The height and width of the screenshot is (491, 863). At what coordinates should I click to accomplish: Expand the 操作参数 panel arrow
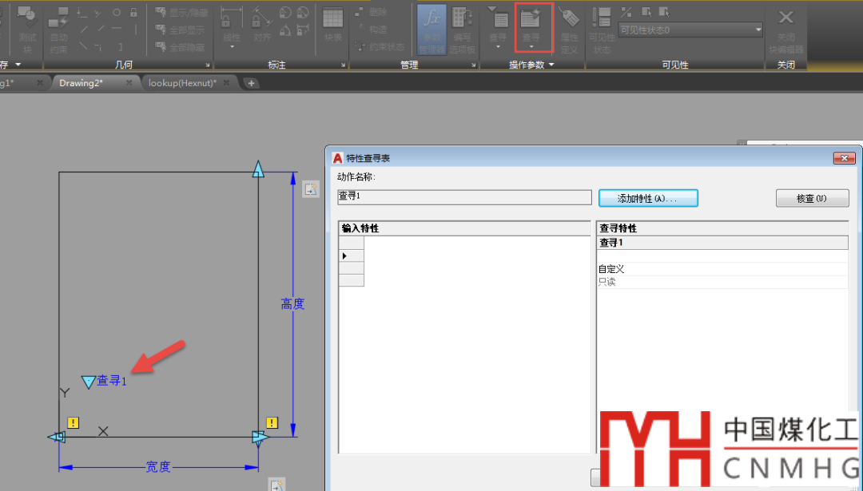551,65
